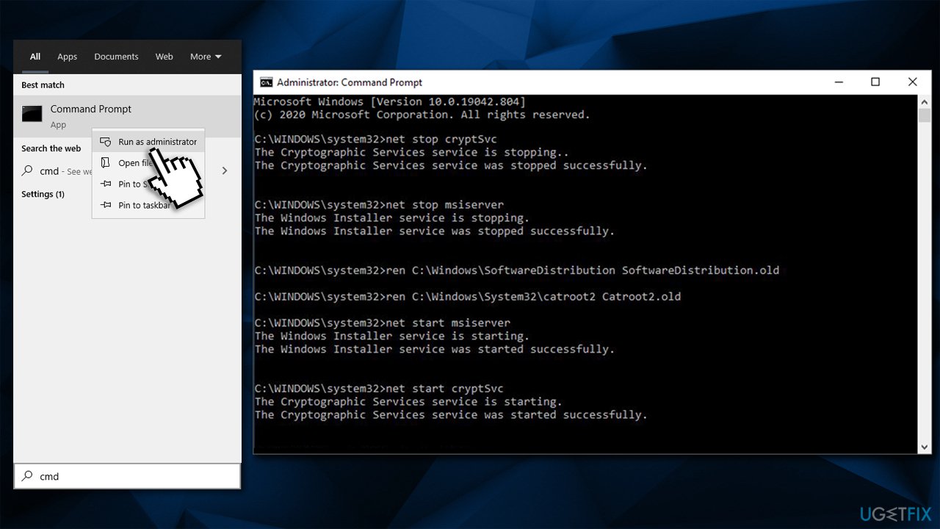The height and width of the screenshot is (529, 940).
Task: Open the More dropdown in search filters
Action: pos(206,57)
